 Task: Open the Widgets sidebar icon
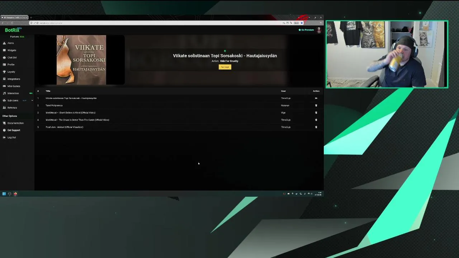[x=4, y=50]
